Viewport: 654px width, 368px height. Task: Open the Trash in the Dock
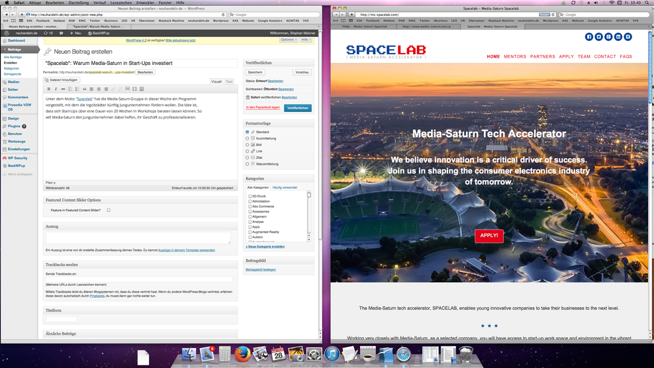click(x=466, y=355)
